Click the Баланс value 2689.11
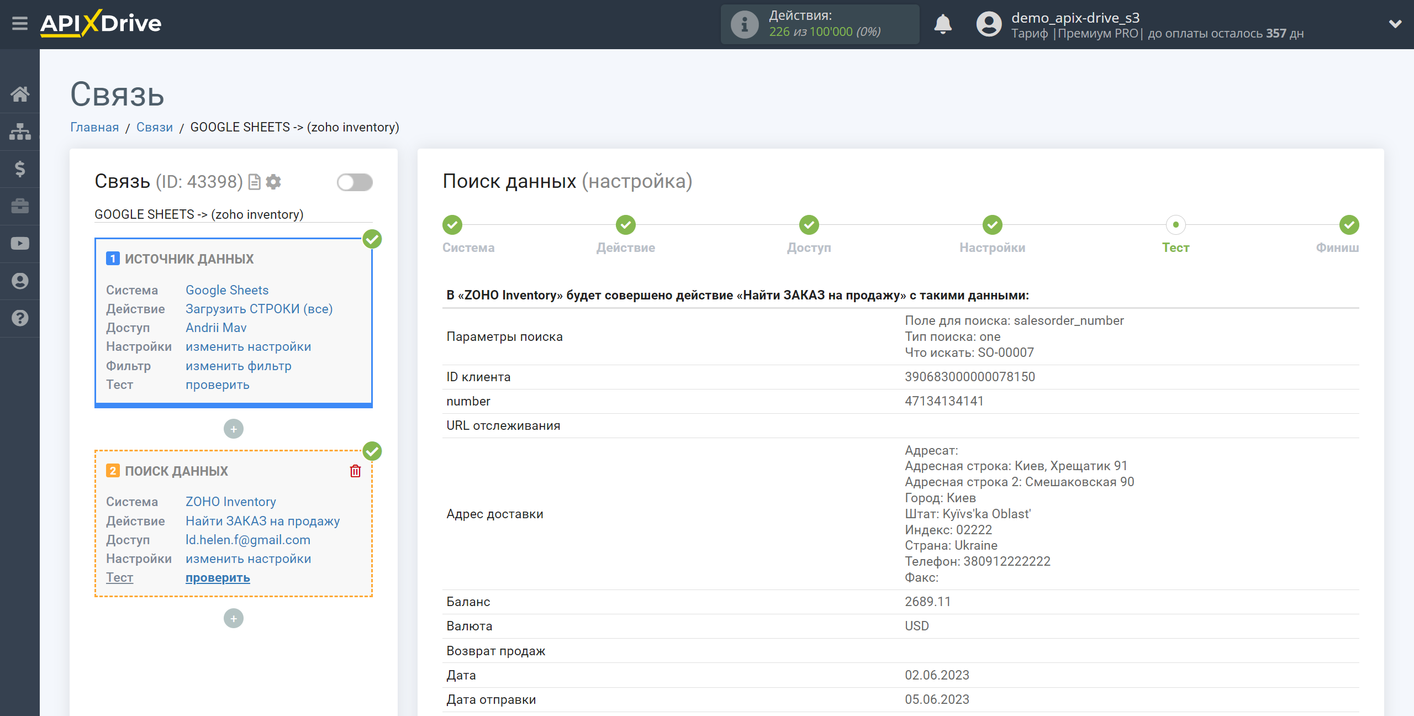Screen dimensions: 1414x716 pyautogui.click(x=928, y=602)
